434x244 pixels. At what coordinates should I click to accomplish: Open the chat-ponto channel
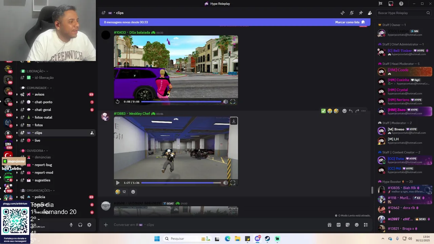(57, 102)
